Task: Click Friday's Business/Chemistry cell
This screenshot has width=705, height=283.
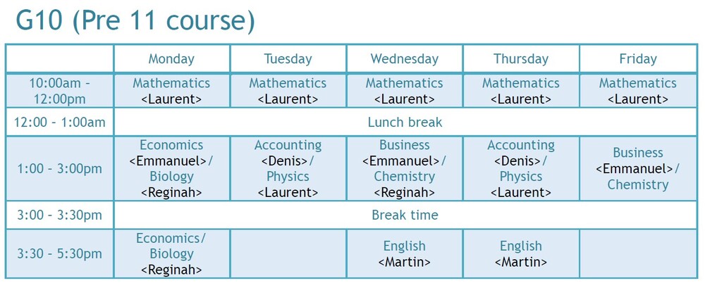Action: point(637,169)
